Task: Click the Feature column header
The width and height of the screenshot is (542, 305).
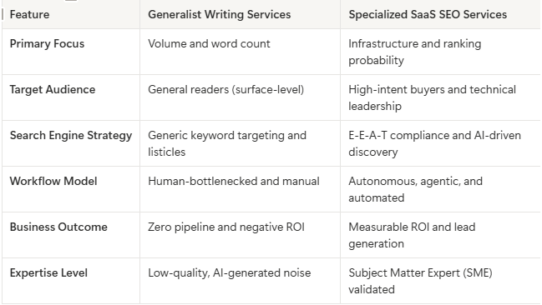Action: pos(29,14)
